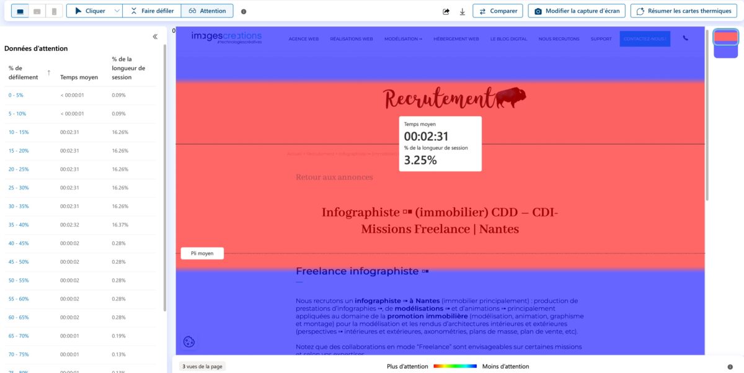Select the 35 - 40% scroll range
This screenshot has height=373, width=744.
(19, 225)
